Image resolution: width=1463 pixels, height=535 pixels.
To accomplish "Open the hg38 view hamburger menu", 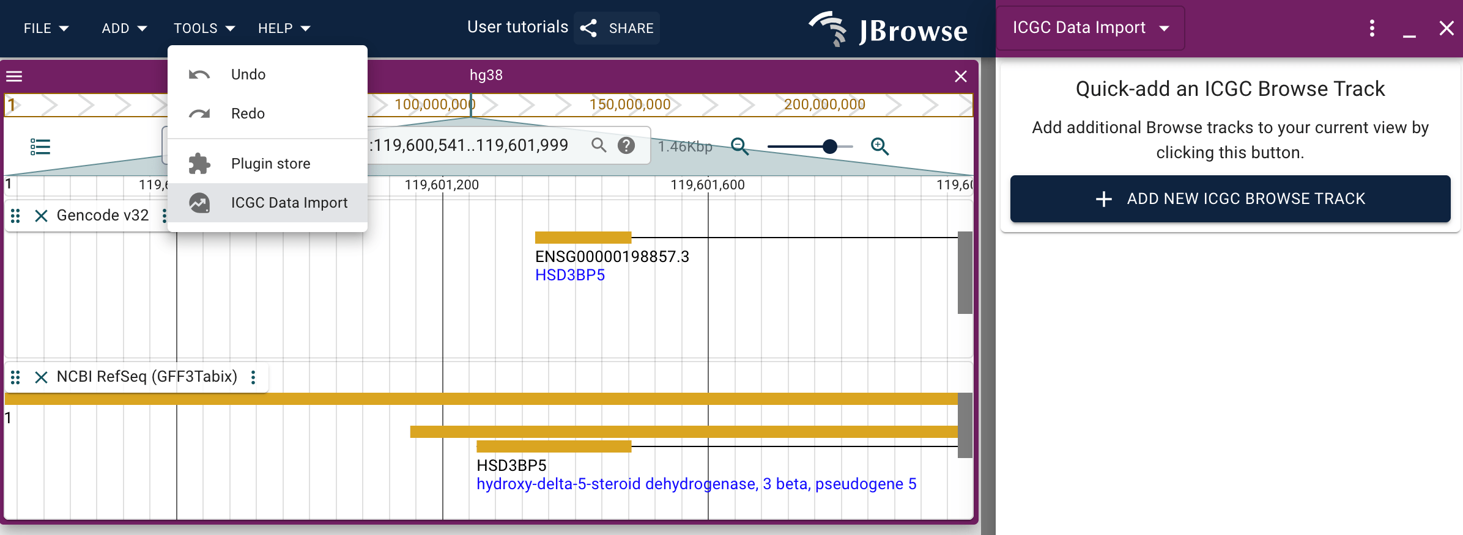I will click(14, 76).
